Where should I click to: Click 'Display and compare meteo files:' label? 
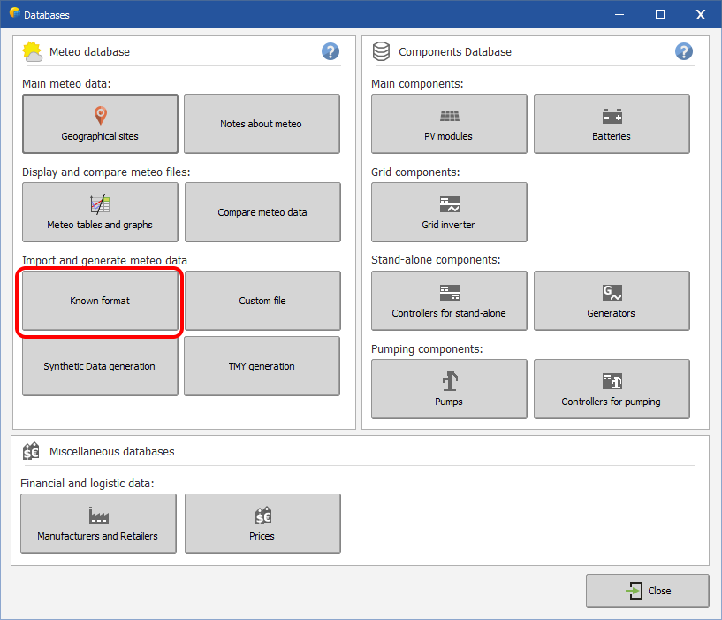tap(106, 172)
